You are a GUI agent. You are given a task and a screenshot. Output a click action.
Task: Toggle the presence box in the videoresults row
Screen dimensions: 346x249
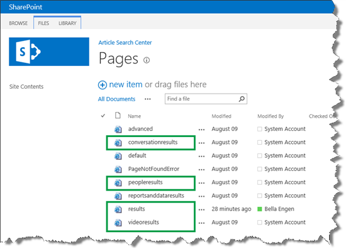pos(260,223)
